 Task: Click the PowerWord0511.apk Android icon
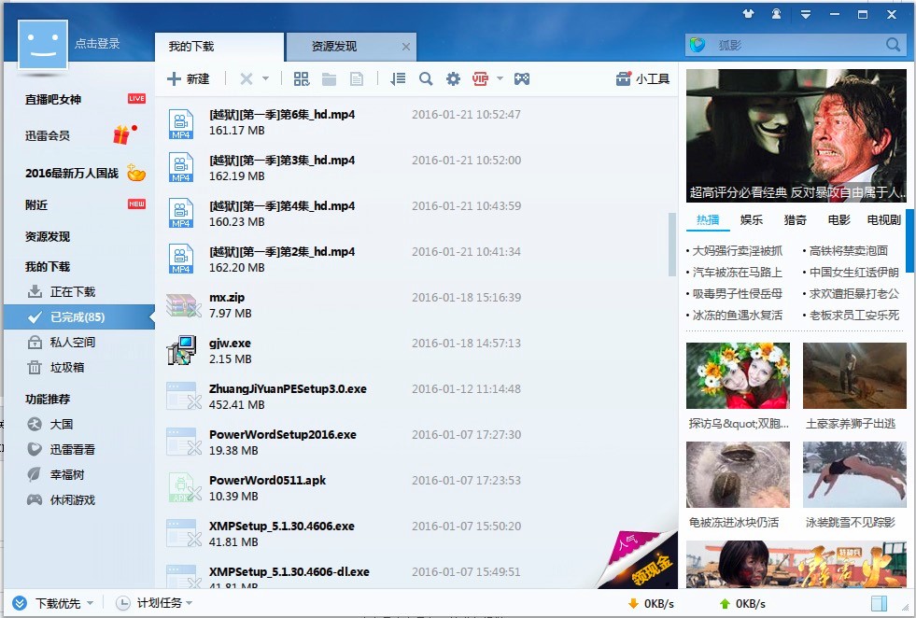coord(183,487)
